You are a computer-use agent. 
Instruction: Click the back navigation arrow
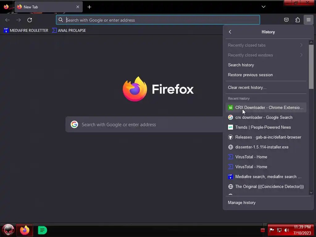click(x=7, y=20)
